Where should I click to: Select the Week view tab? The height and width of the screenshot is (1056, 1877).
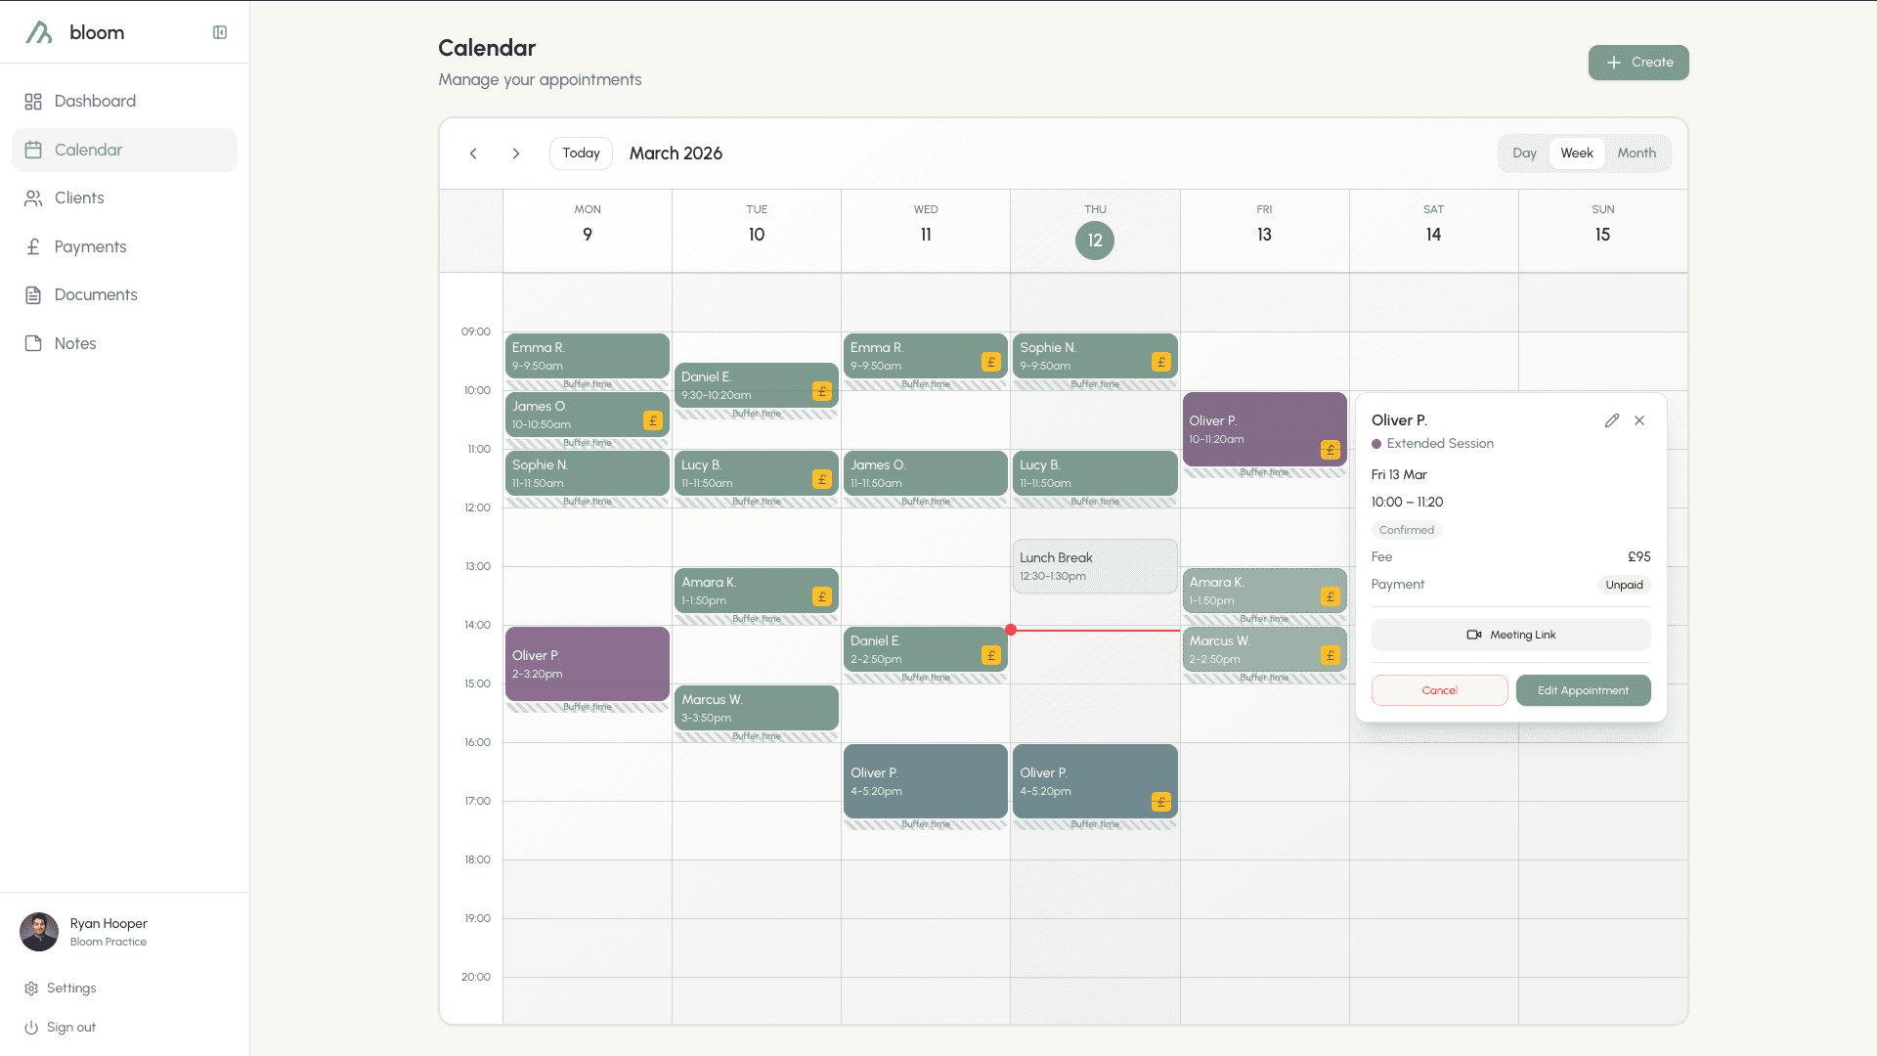tap(1577, 154)
